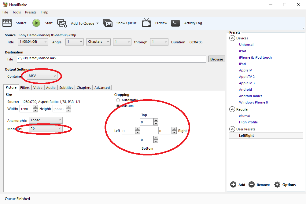Open the Chapters selection dropdown

(98, 42)
